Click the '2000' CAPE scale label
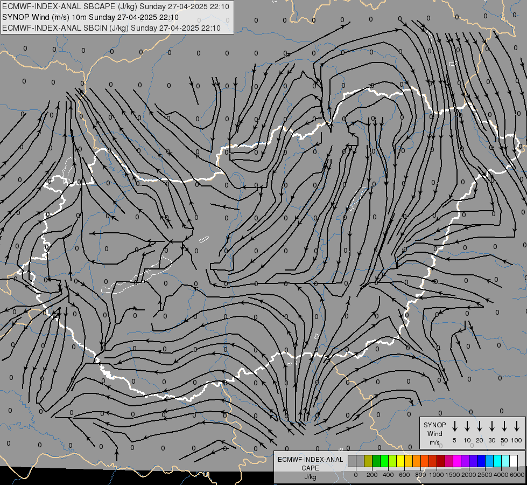527x485 pixels. [x=469, y=475]
